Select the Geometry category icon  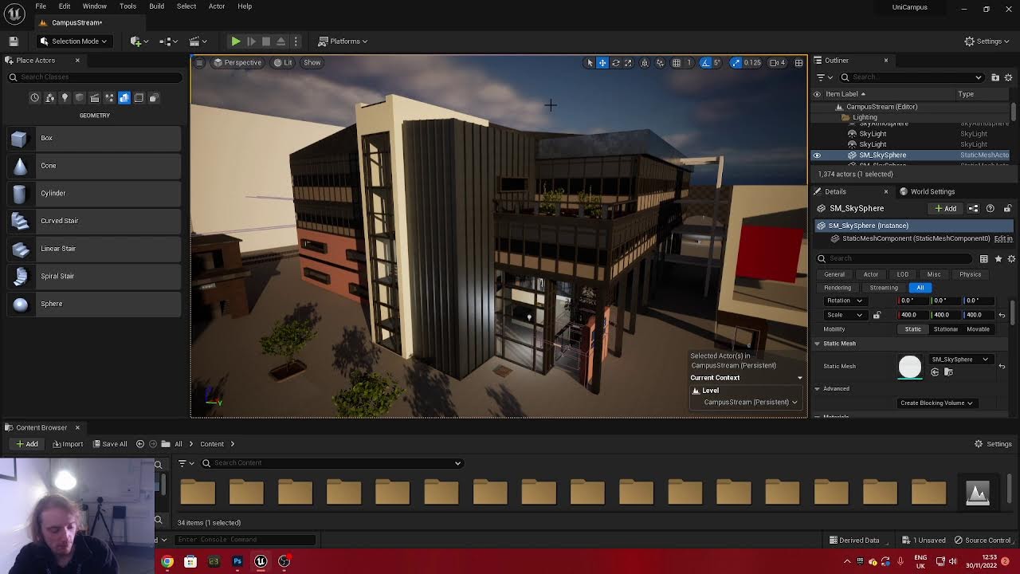[124, 97]
